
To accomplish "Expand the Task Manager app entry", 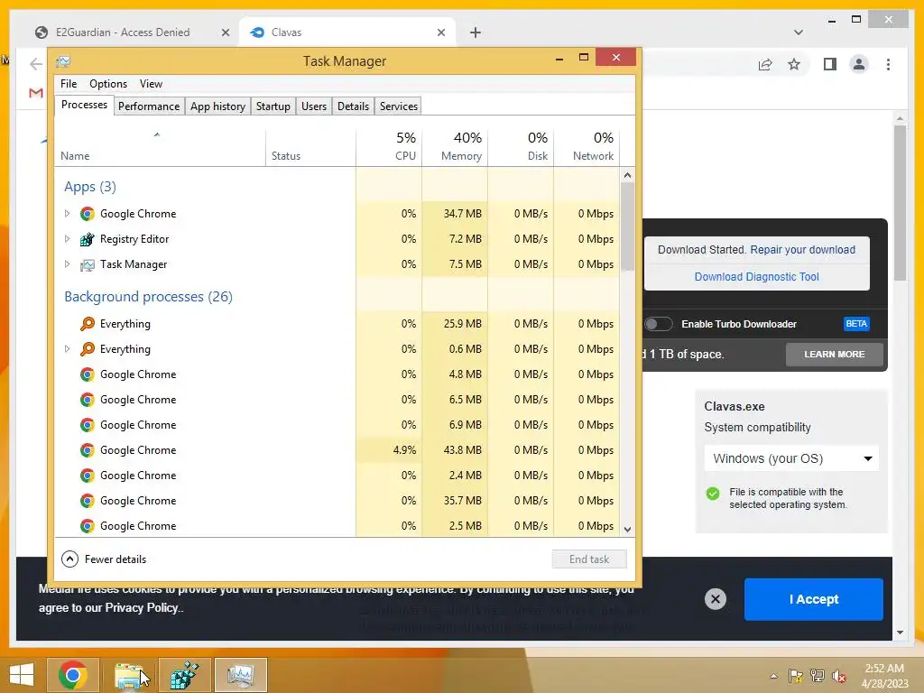I will pos(67,264).
